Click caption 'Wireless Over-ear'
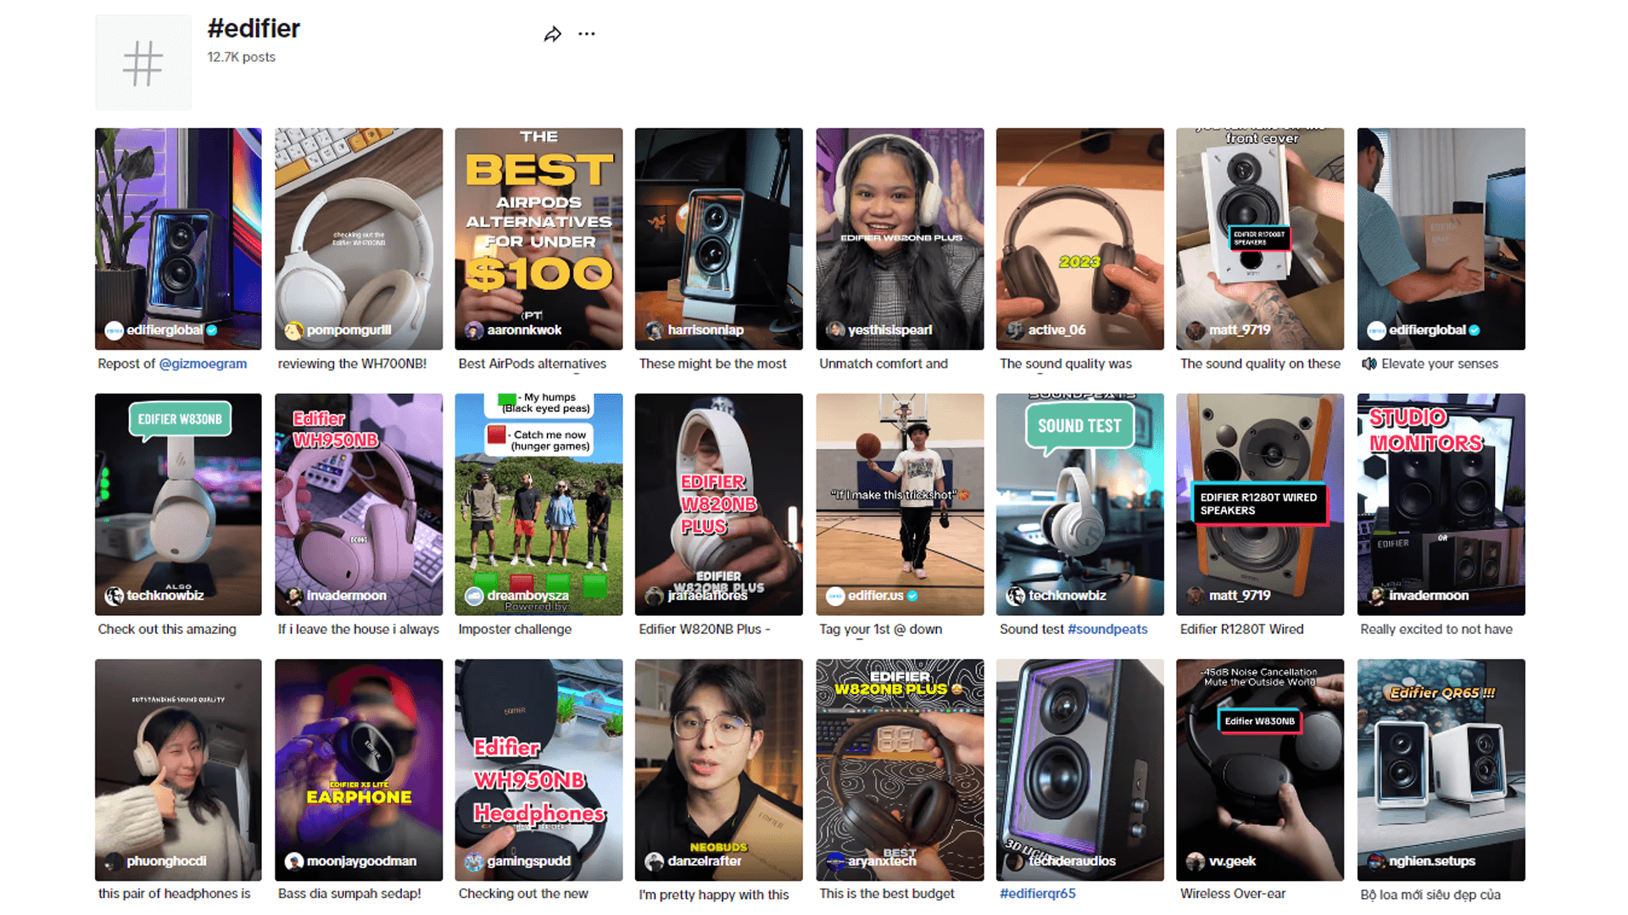 [x=1232, y=893]
